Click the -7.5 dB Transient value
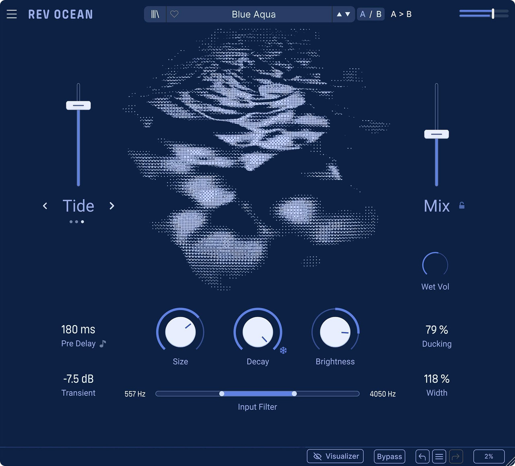 [x=78, y=379]
